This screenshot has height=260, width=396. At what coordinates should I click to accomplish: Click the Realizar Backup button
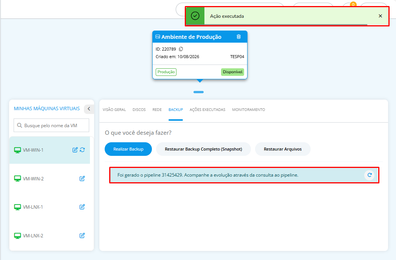tap(128, 149)
